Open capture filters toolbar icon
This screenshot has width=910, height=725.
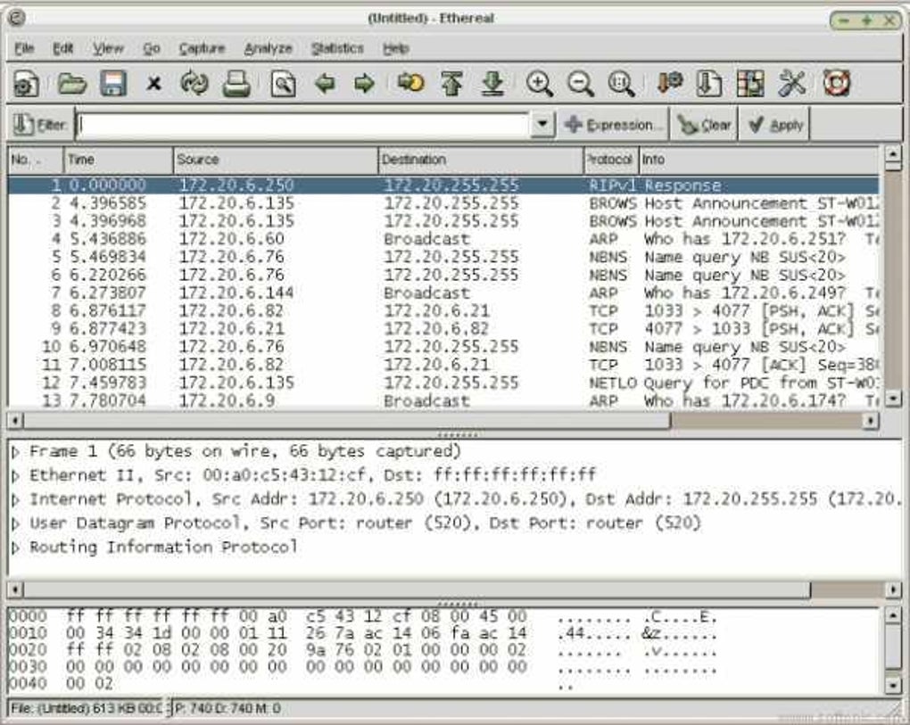click(x=669, y=84)
